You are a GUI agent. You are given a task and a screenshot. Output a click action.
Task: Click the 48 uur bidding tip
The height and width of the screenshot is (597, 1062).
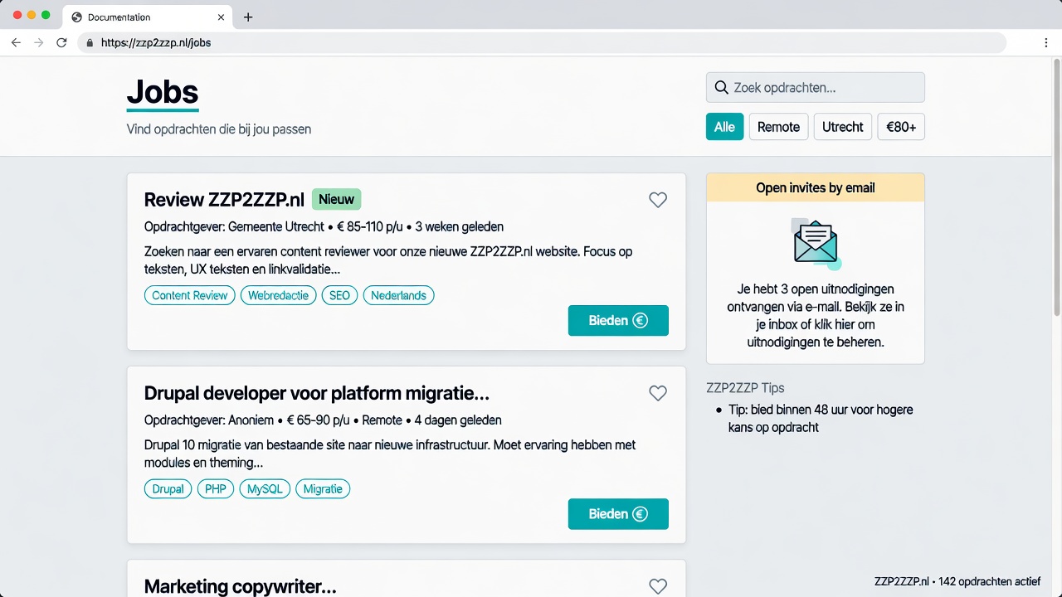point(821,419)
